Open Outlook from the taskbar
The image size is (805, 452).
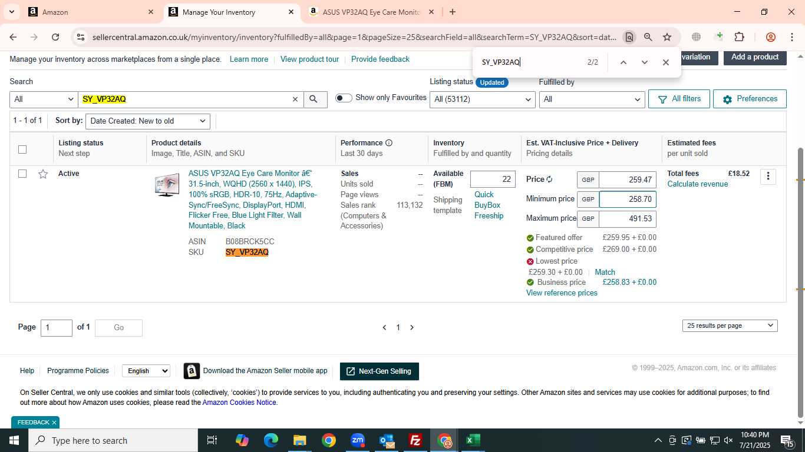(387, 440)
